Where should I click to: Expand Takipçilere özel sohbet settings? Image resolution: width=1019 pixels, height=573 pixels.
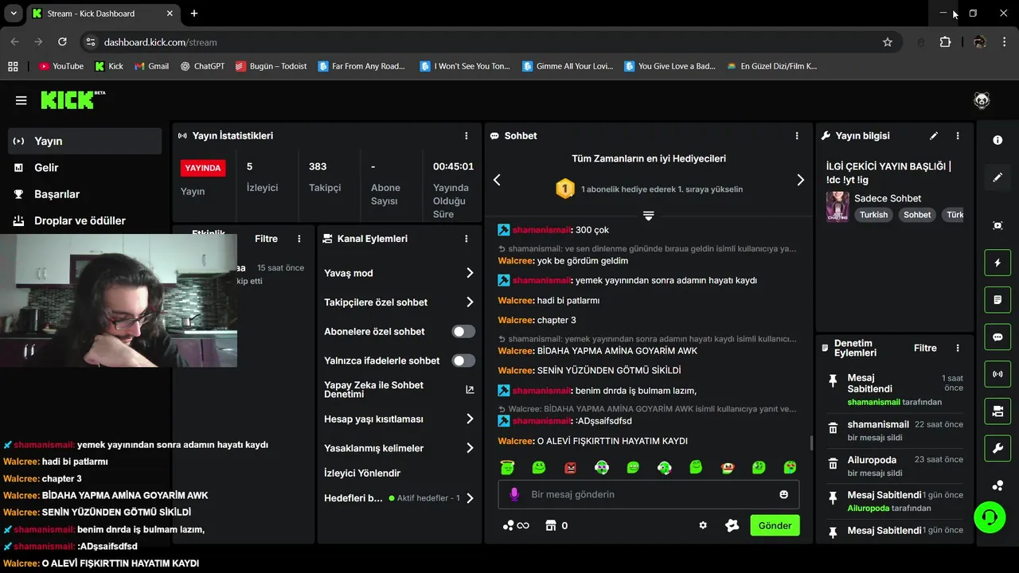470,302
